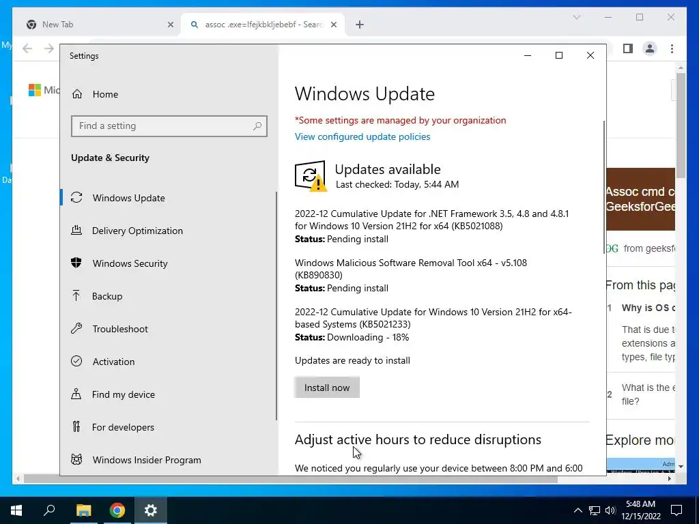Screen dimensions: 699x524
Task: Switch to Chrome from the taskbar
Action: pyautogui.click(x=117, y=510)
